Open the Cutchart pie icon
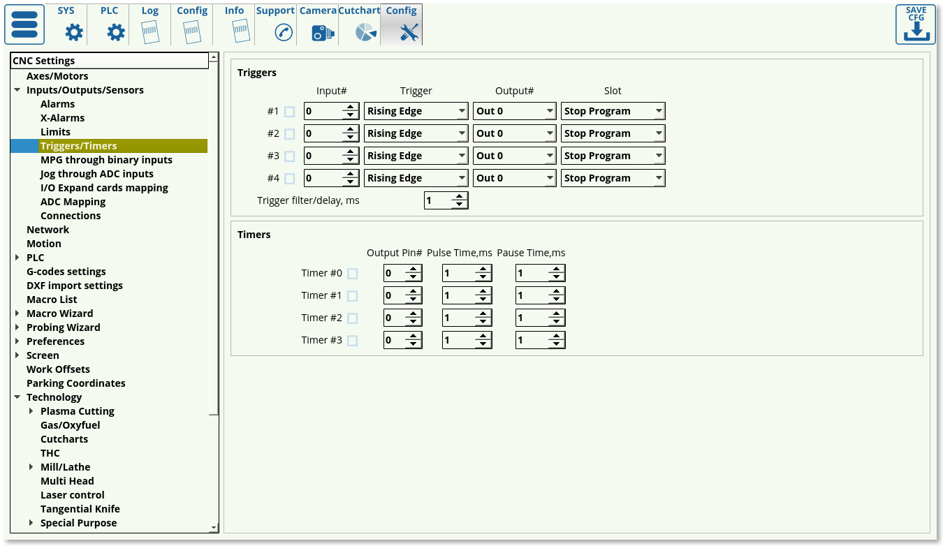This screenshot has height=546, width=943. [365, 32]
